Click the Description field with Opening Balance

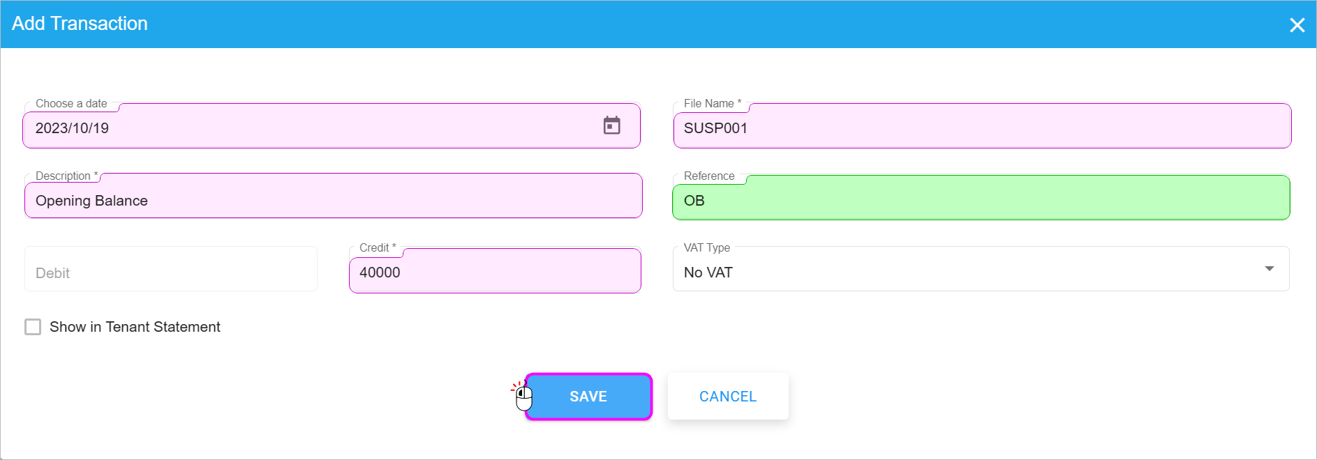[x=333, y=201]
